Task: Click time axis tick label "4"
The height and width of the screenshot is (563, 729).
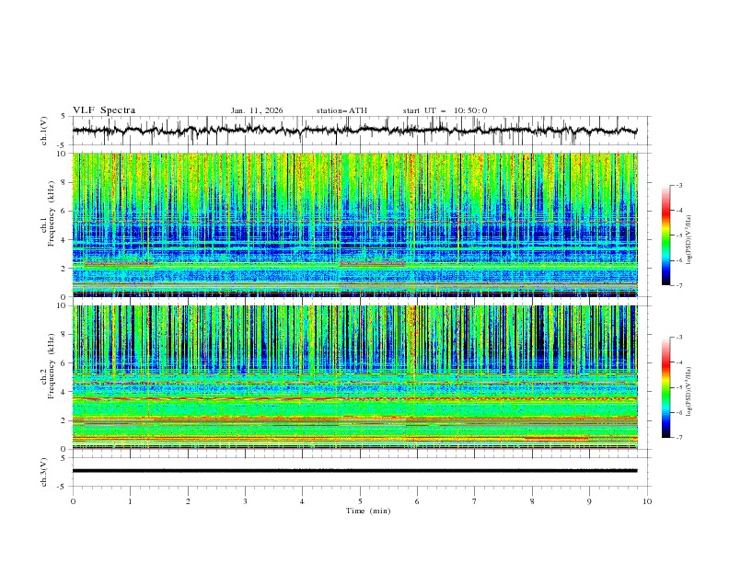Action: coord(302,501)
